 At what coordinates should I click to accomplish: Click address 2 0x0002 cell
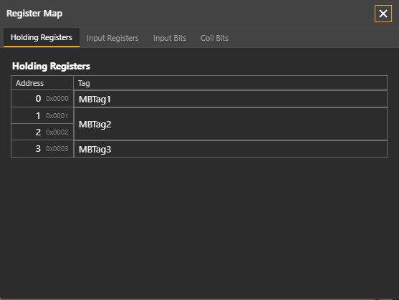pos(42,132)
